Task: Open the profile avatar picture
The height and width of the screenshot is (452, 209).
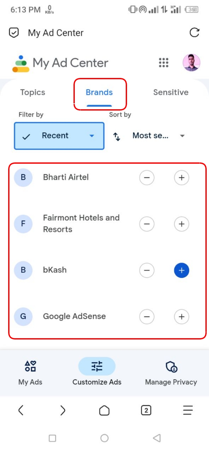Action: 191,63
